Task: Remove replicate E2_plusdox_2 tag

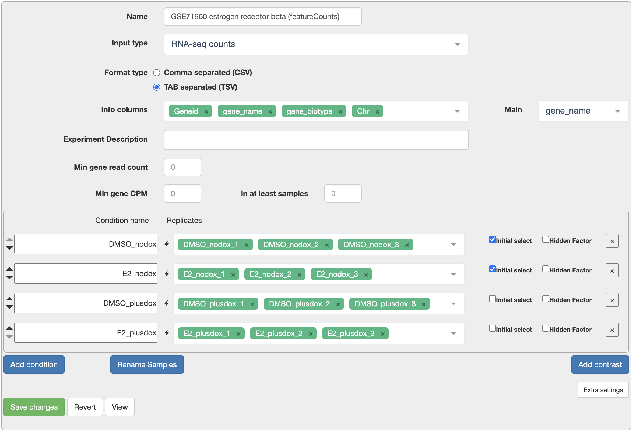Action: click(x=311, y=334)
